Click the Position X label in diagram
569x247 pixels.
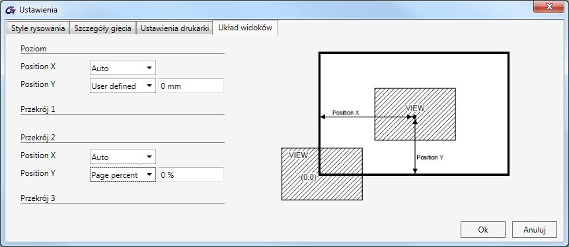click(346, 113)
